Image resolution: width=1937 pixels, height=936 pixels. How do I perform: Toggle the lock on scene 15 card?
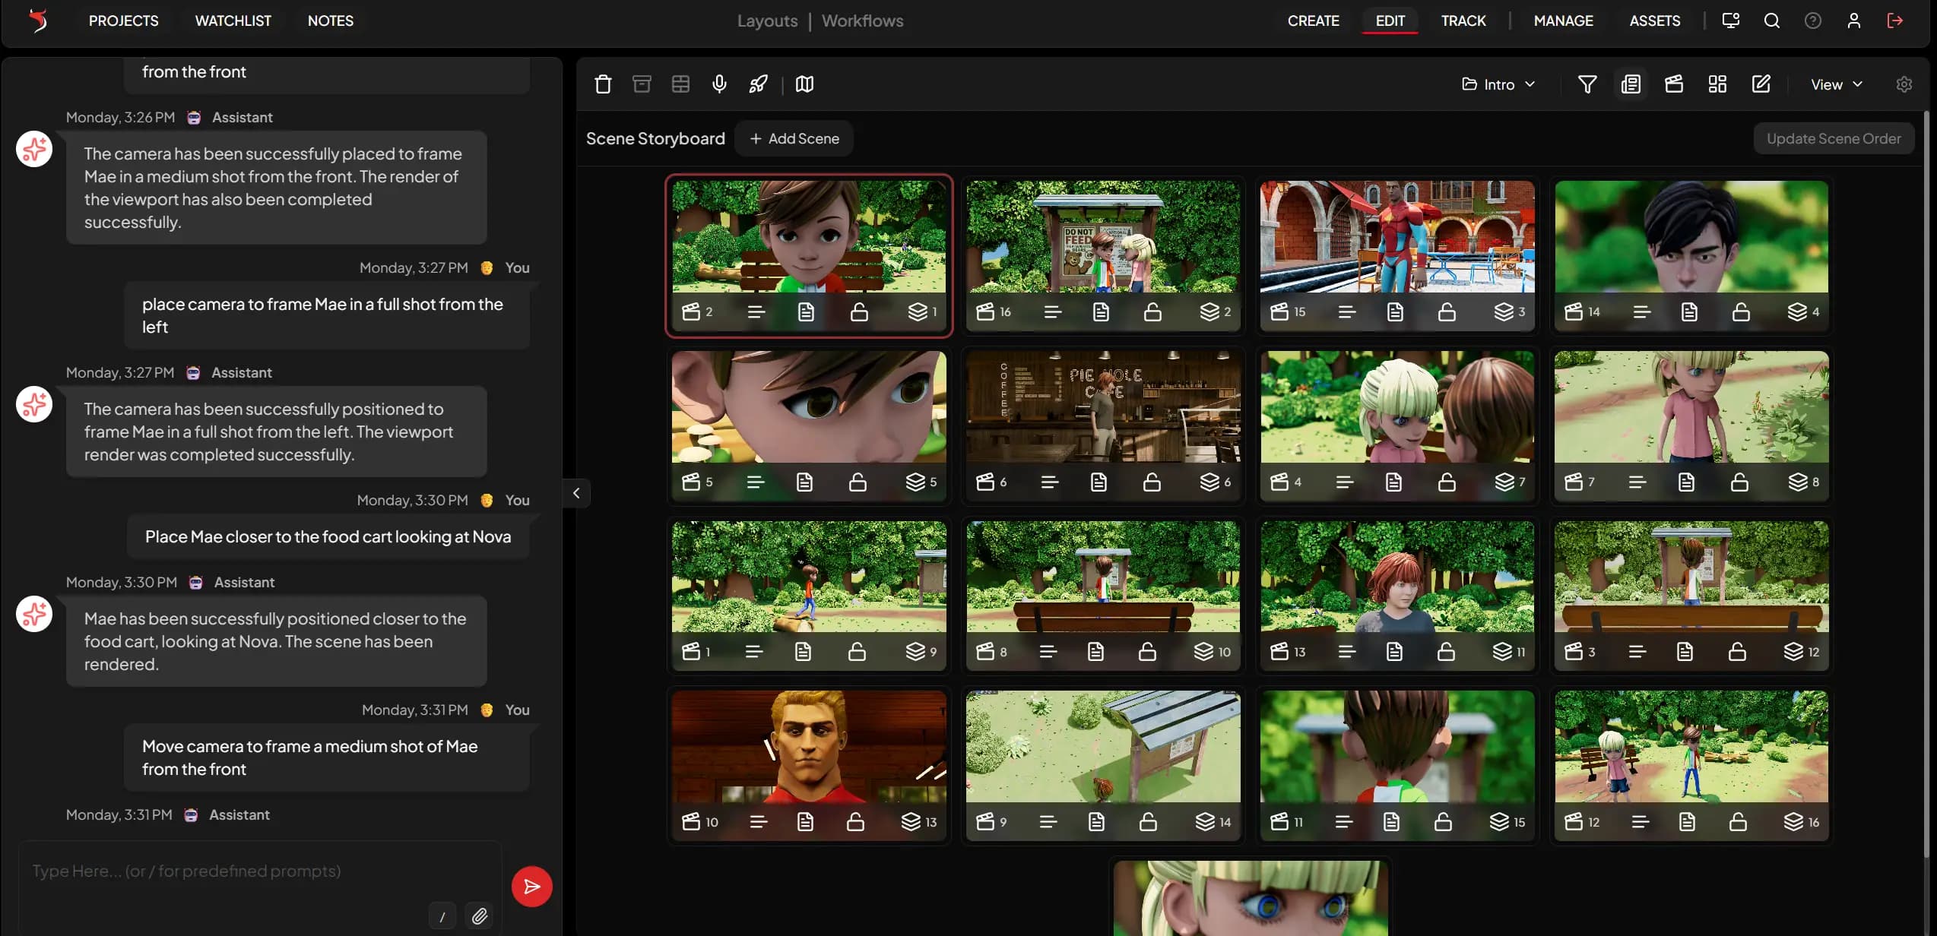(1447, 312)
